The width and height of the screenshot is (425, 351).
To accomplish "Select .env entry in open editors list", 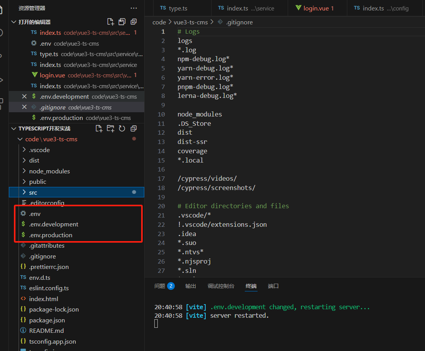I will click(x=77, y=43).
